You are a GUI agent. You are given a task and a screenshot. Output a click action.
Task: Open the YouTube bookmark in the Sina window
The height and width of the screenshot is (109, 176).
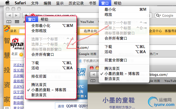click(87, 22)
